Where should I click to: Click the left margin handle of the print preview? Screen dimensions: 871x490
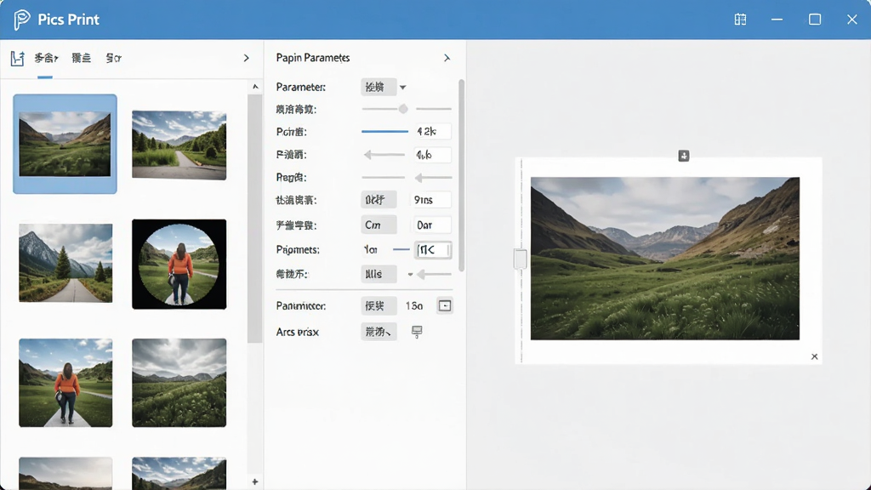point(521,259)
